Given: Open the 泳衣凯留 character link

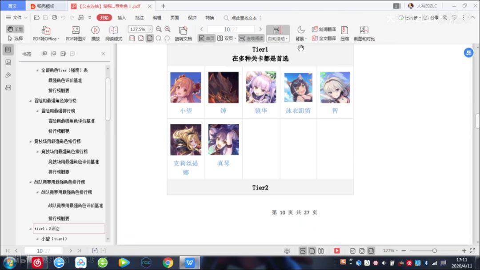Looking at the screenshot, I should tap(298, 111).
